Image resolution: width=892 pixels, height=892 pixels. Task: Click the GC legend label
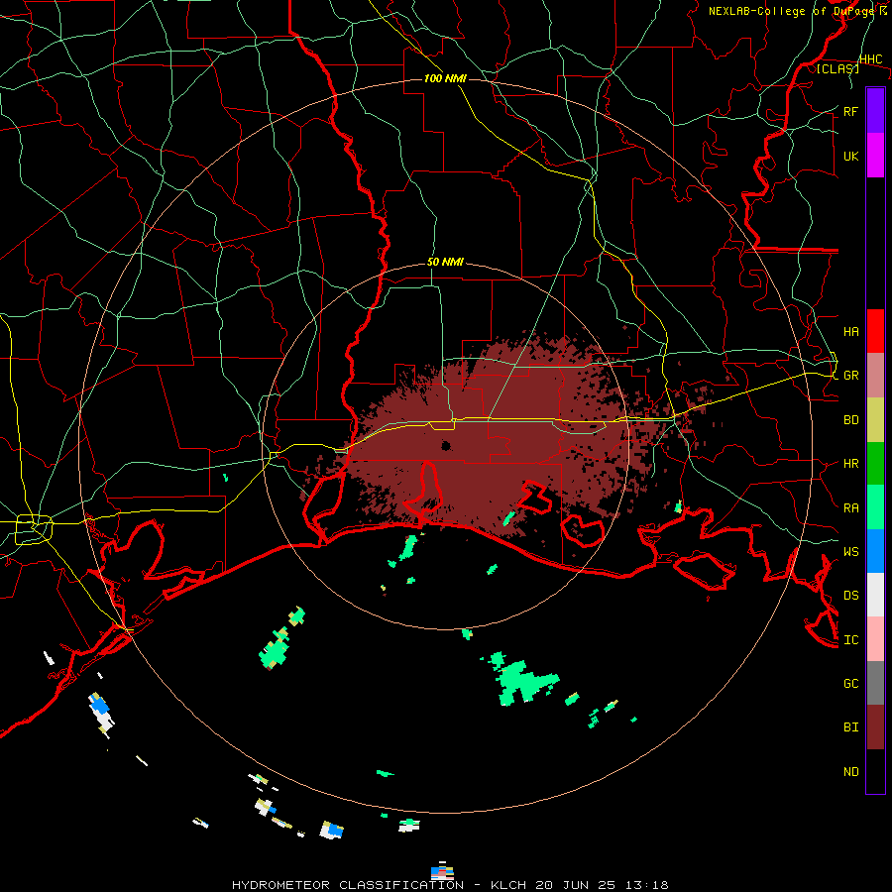[850, 683]
